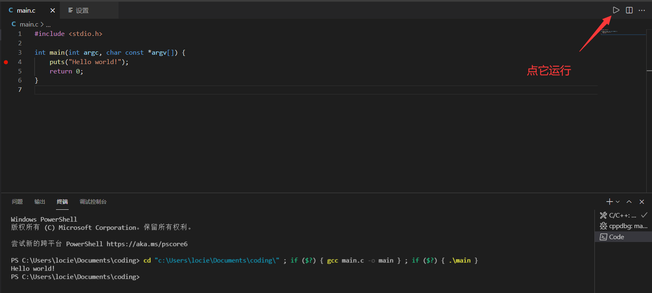Image resolution: width=652 pixels, height=293 pixels.
Task: Toggle the breakpoint on line 4
Action: (x=5, y=62)
